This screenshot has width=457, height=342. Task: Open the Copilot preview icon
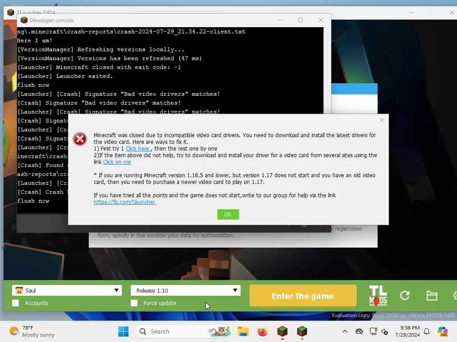(x=442, y=331)
